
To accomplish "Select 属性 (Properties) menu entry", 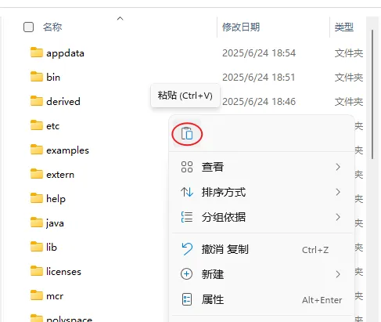I will click(261, 299).
